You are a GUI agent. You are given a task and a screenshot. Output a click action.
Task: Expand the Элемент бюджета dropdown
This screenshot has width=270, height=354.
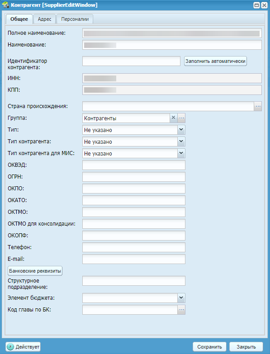pos(181,298)
